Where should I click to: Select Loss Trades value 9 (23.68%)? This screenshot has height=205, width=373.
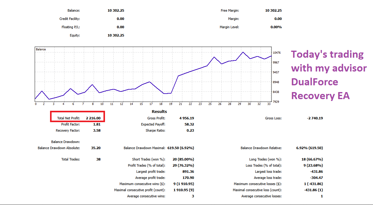(x=313, y=165)
